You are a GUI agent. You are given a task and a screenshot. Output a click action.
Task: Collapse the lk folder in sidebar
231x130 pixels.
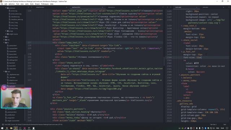(4, 43)
